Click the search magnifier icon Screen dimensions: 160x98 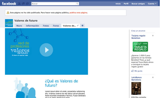tap(77, 4)
